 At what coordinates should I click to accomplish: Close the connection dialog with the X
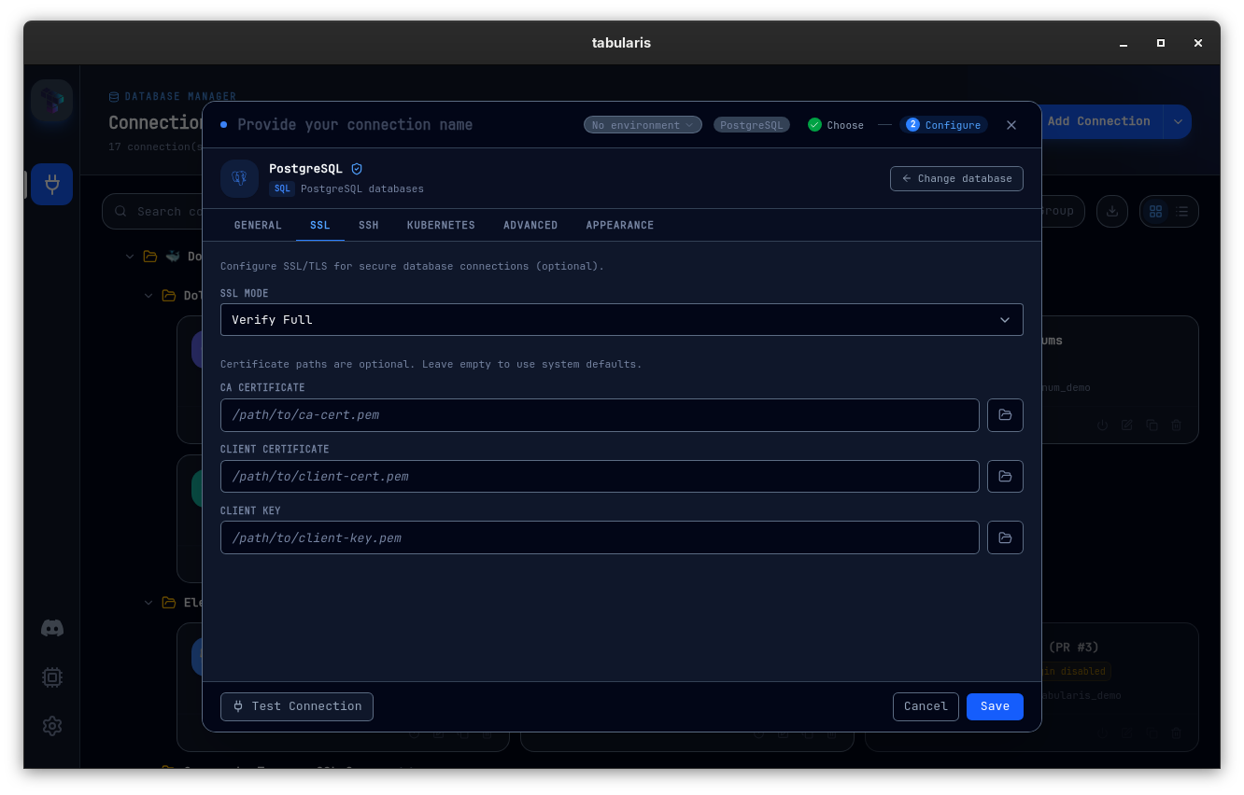[1011, 125]
